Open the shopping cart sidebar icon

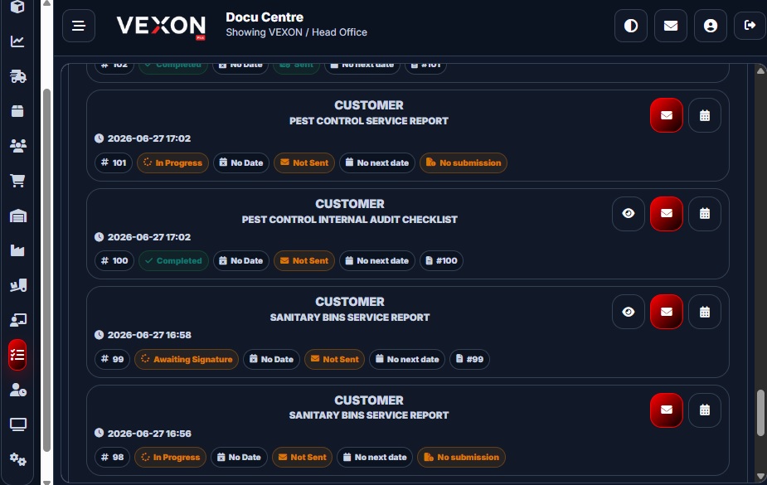(17, 181)
